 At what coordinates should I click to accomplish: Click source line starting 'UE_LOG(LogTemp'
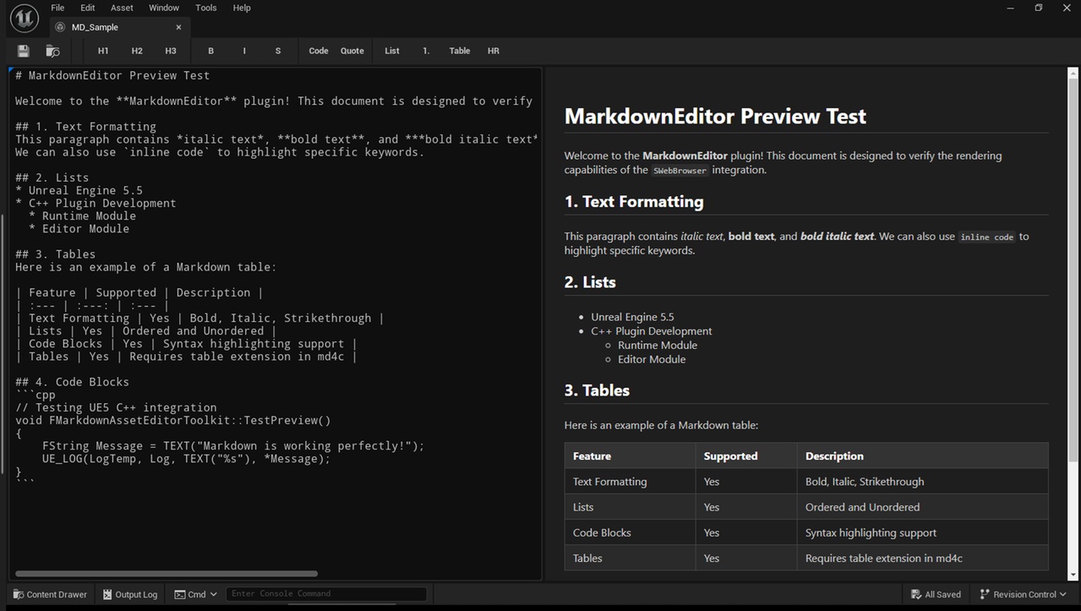[187, 459]
